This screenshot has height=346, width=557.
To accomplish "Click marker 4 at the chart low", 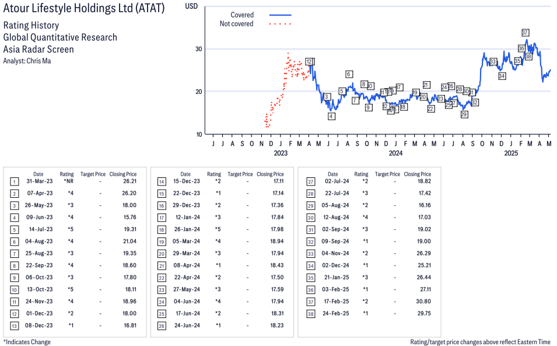I will click(331, 116).
